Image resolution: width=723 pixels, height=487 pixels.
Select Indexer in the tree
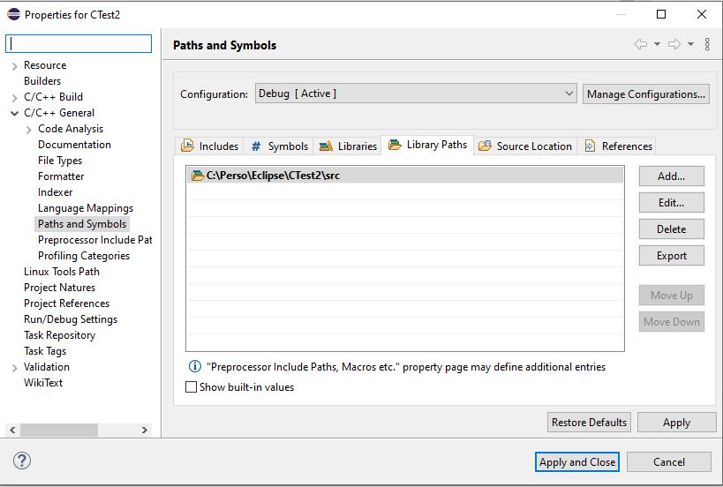tap(55, 192)
